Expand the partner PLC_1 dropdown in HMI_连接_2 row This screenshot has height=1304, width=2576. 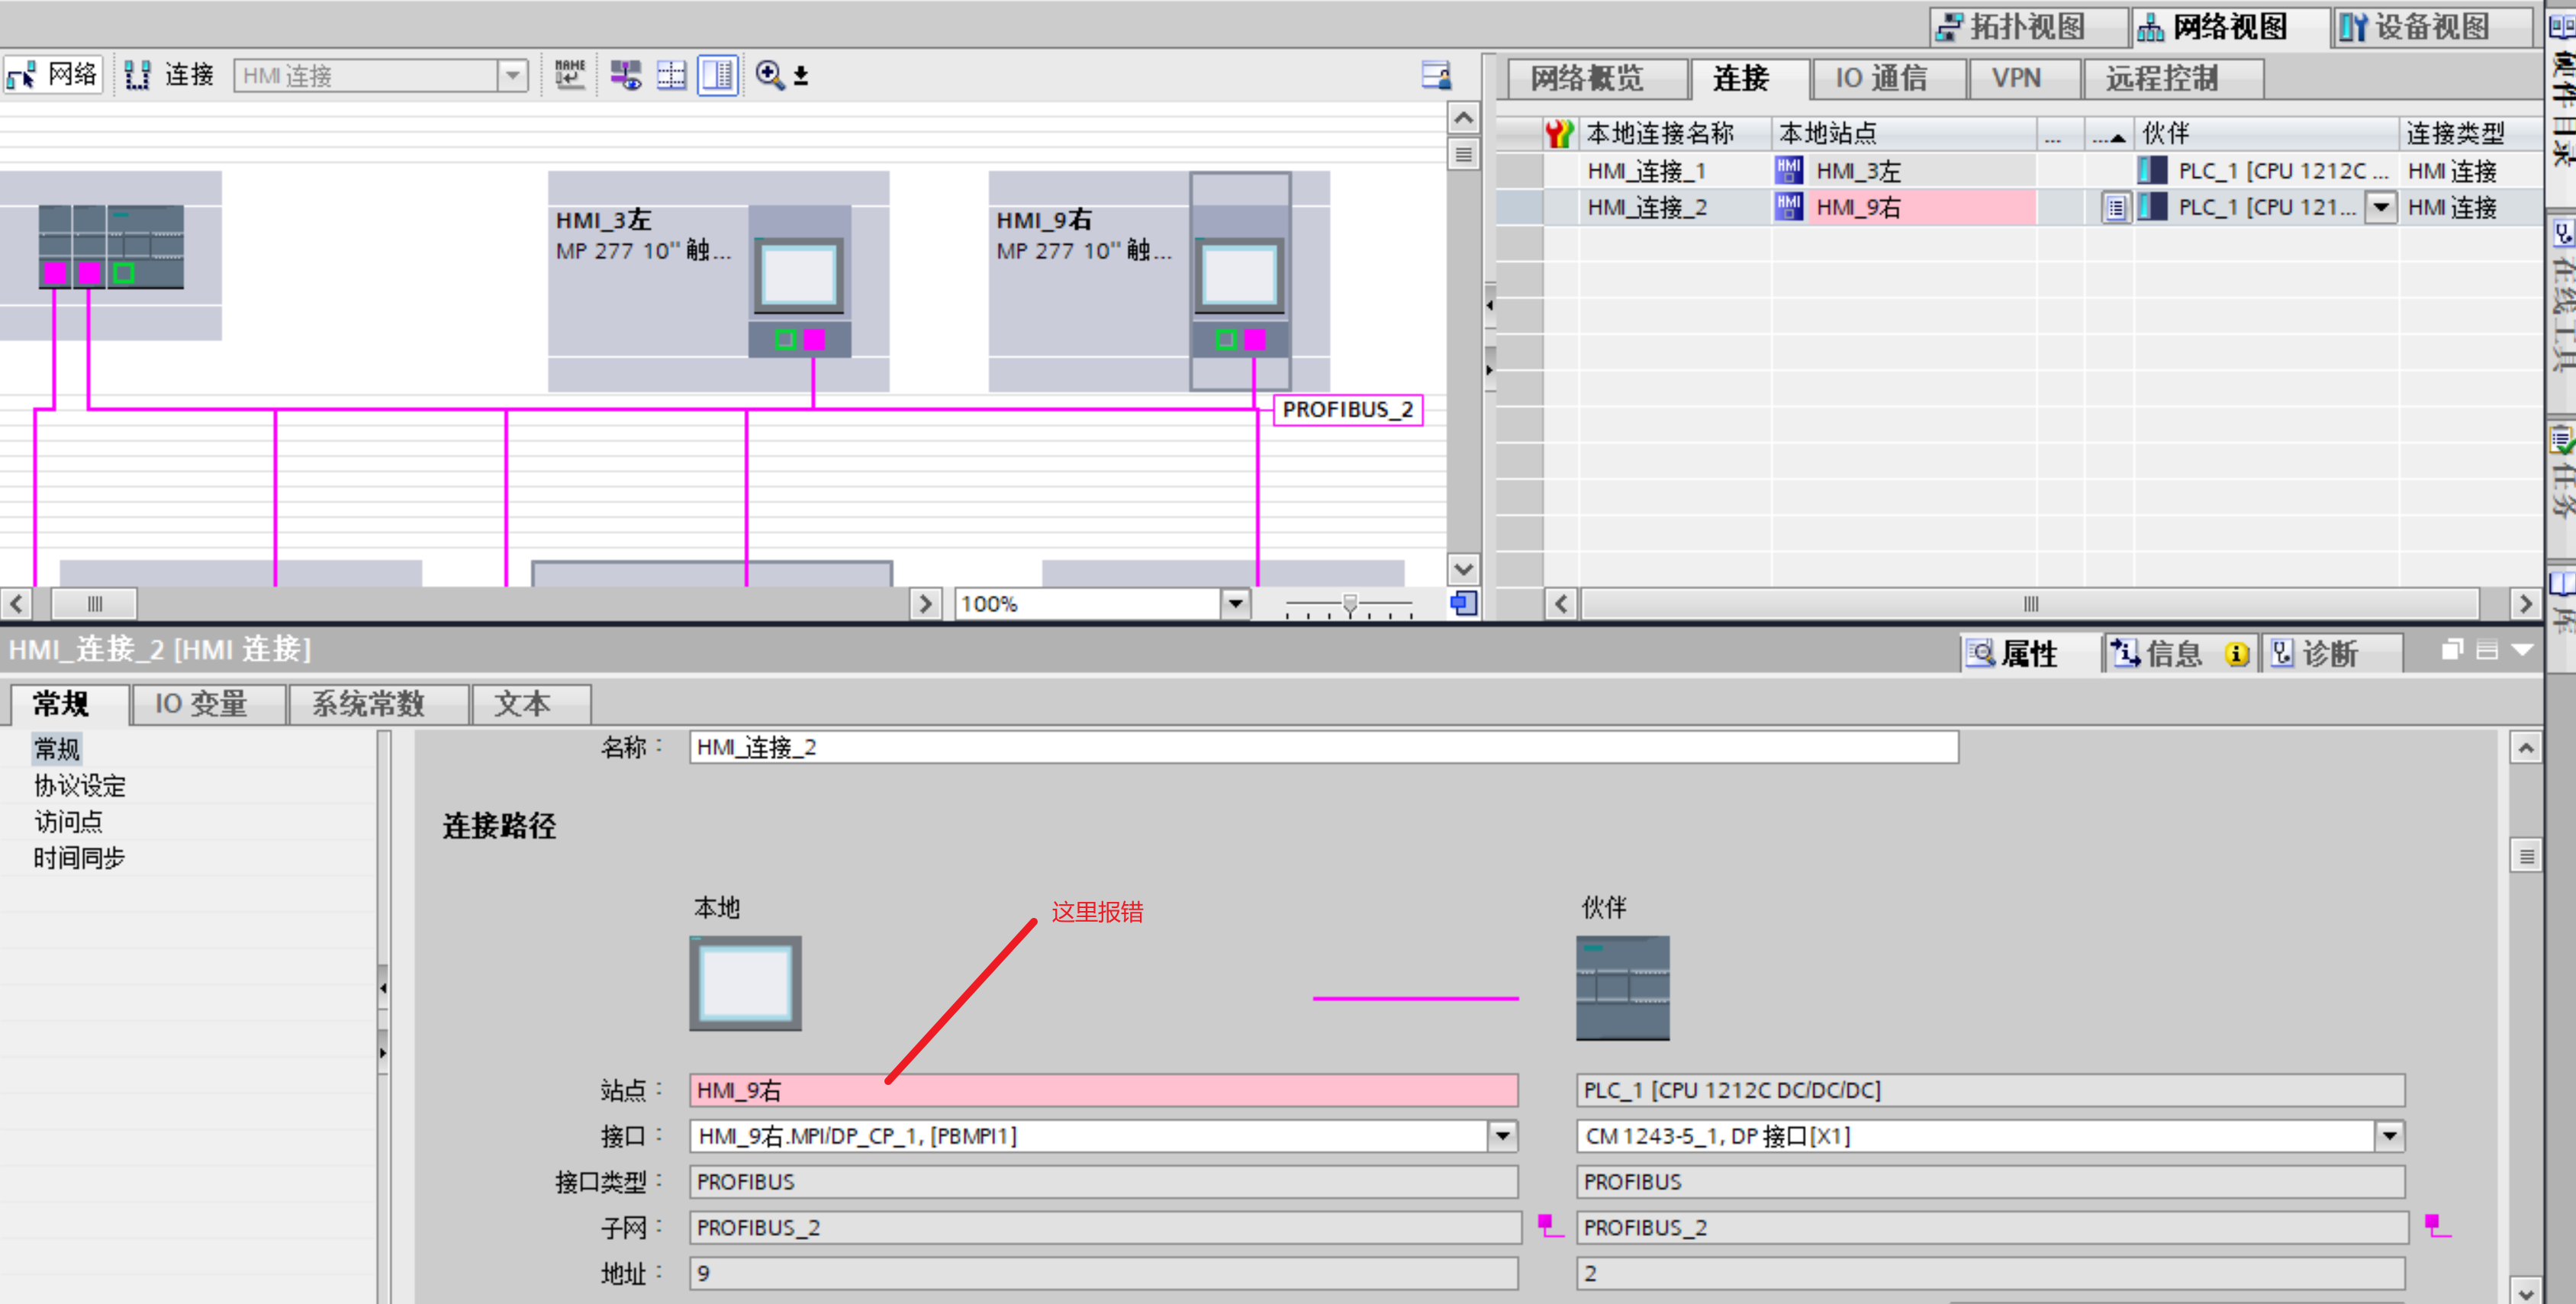(2381, 207)
